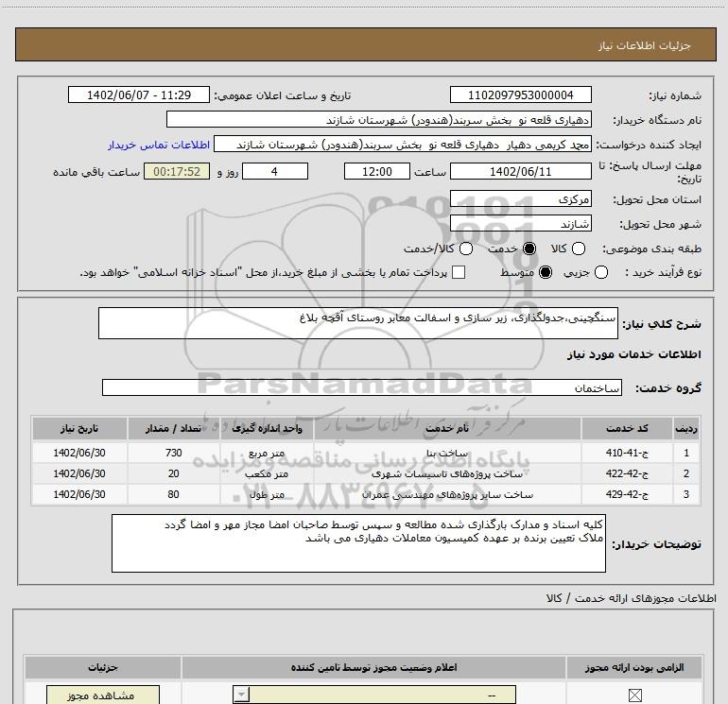The width and height of the screenshot is (728, 704).
Task: Click the استان محل تحویل field مرکزی
Action: 520,199
